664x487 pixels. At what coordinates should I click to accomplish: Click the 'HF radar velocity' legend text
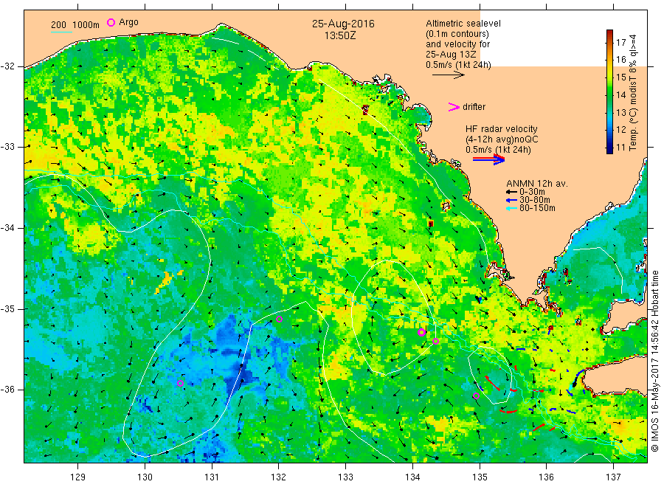click(x=502, y=128)
